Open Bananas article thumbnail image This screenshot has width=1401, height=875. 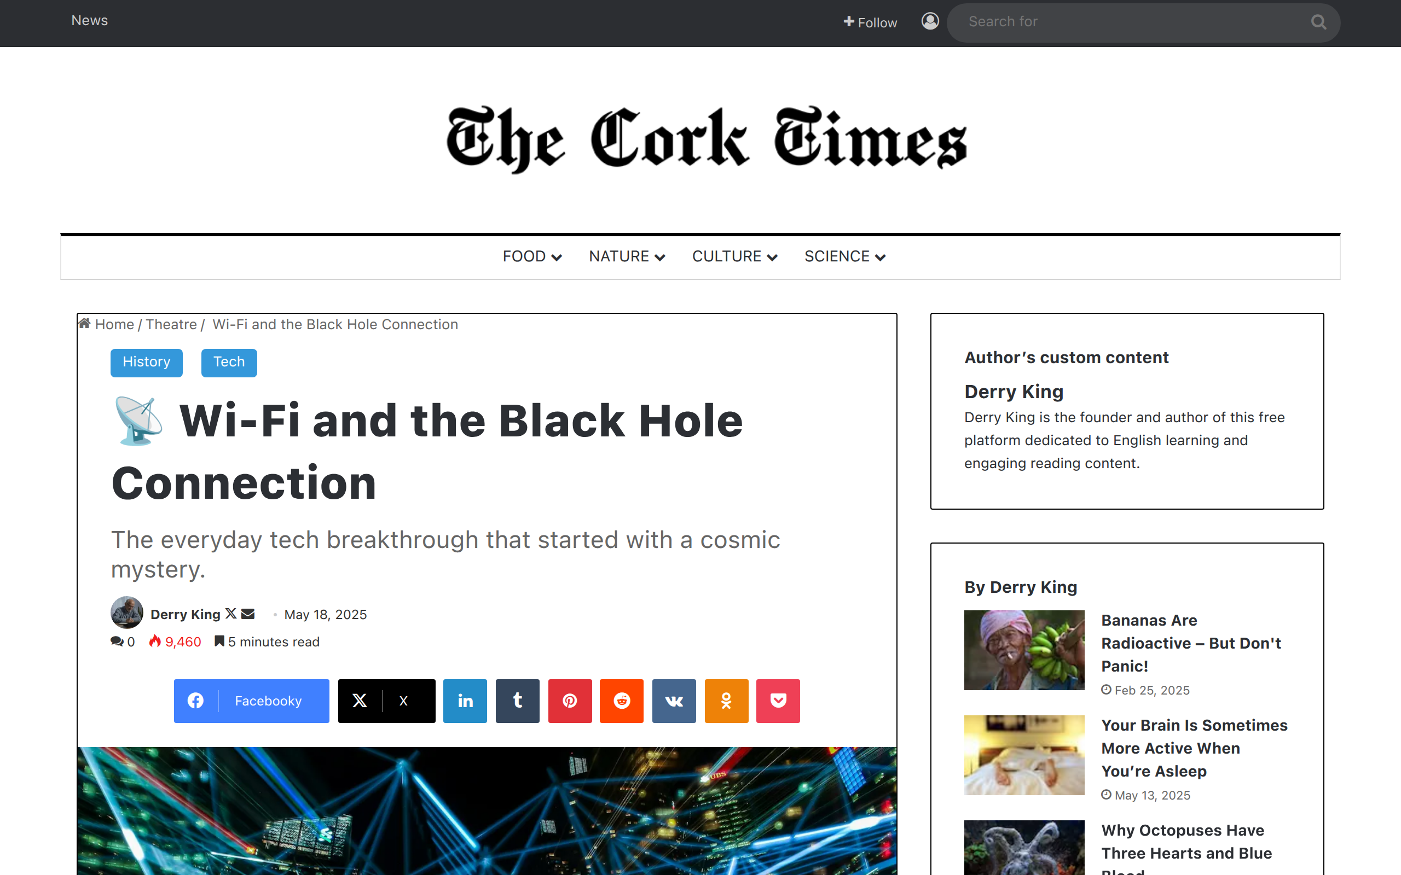coord(1024,650)
